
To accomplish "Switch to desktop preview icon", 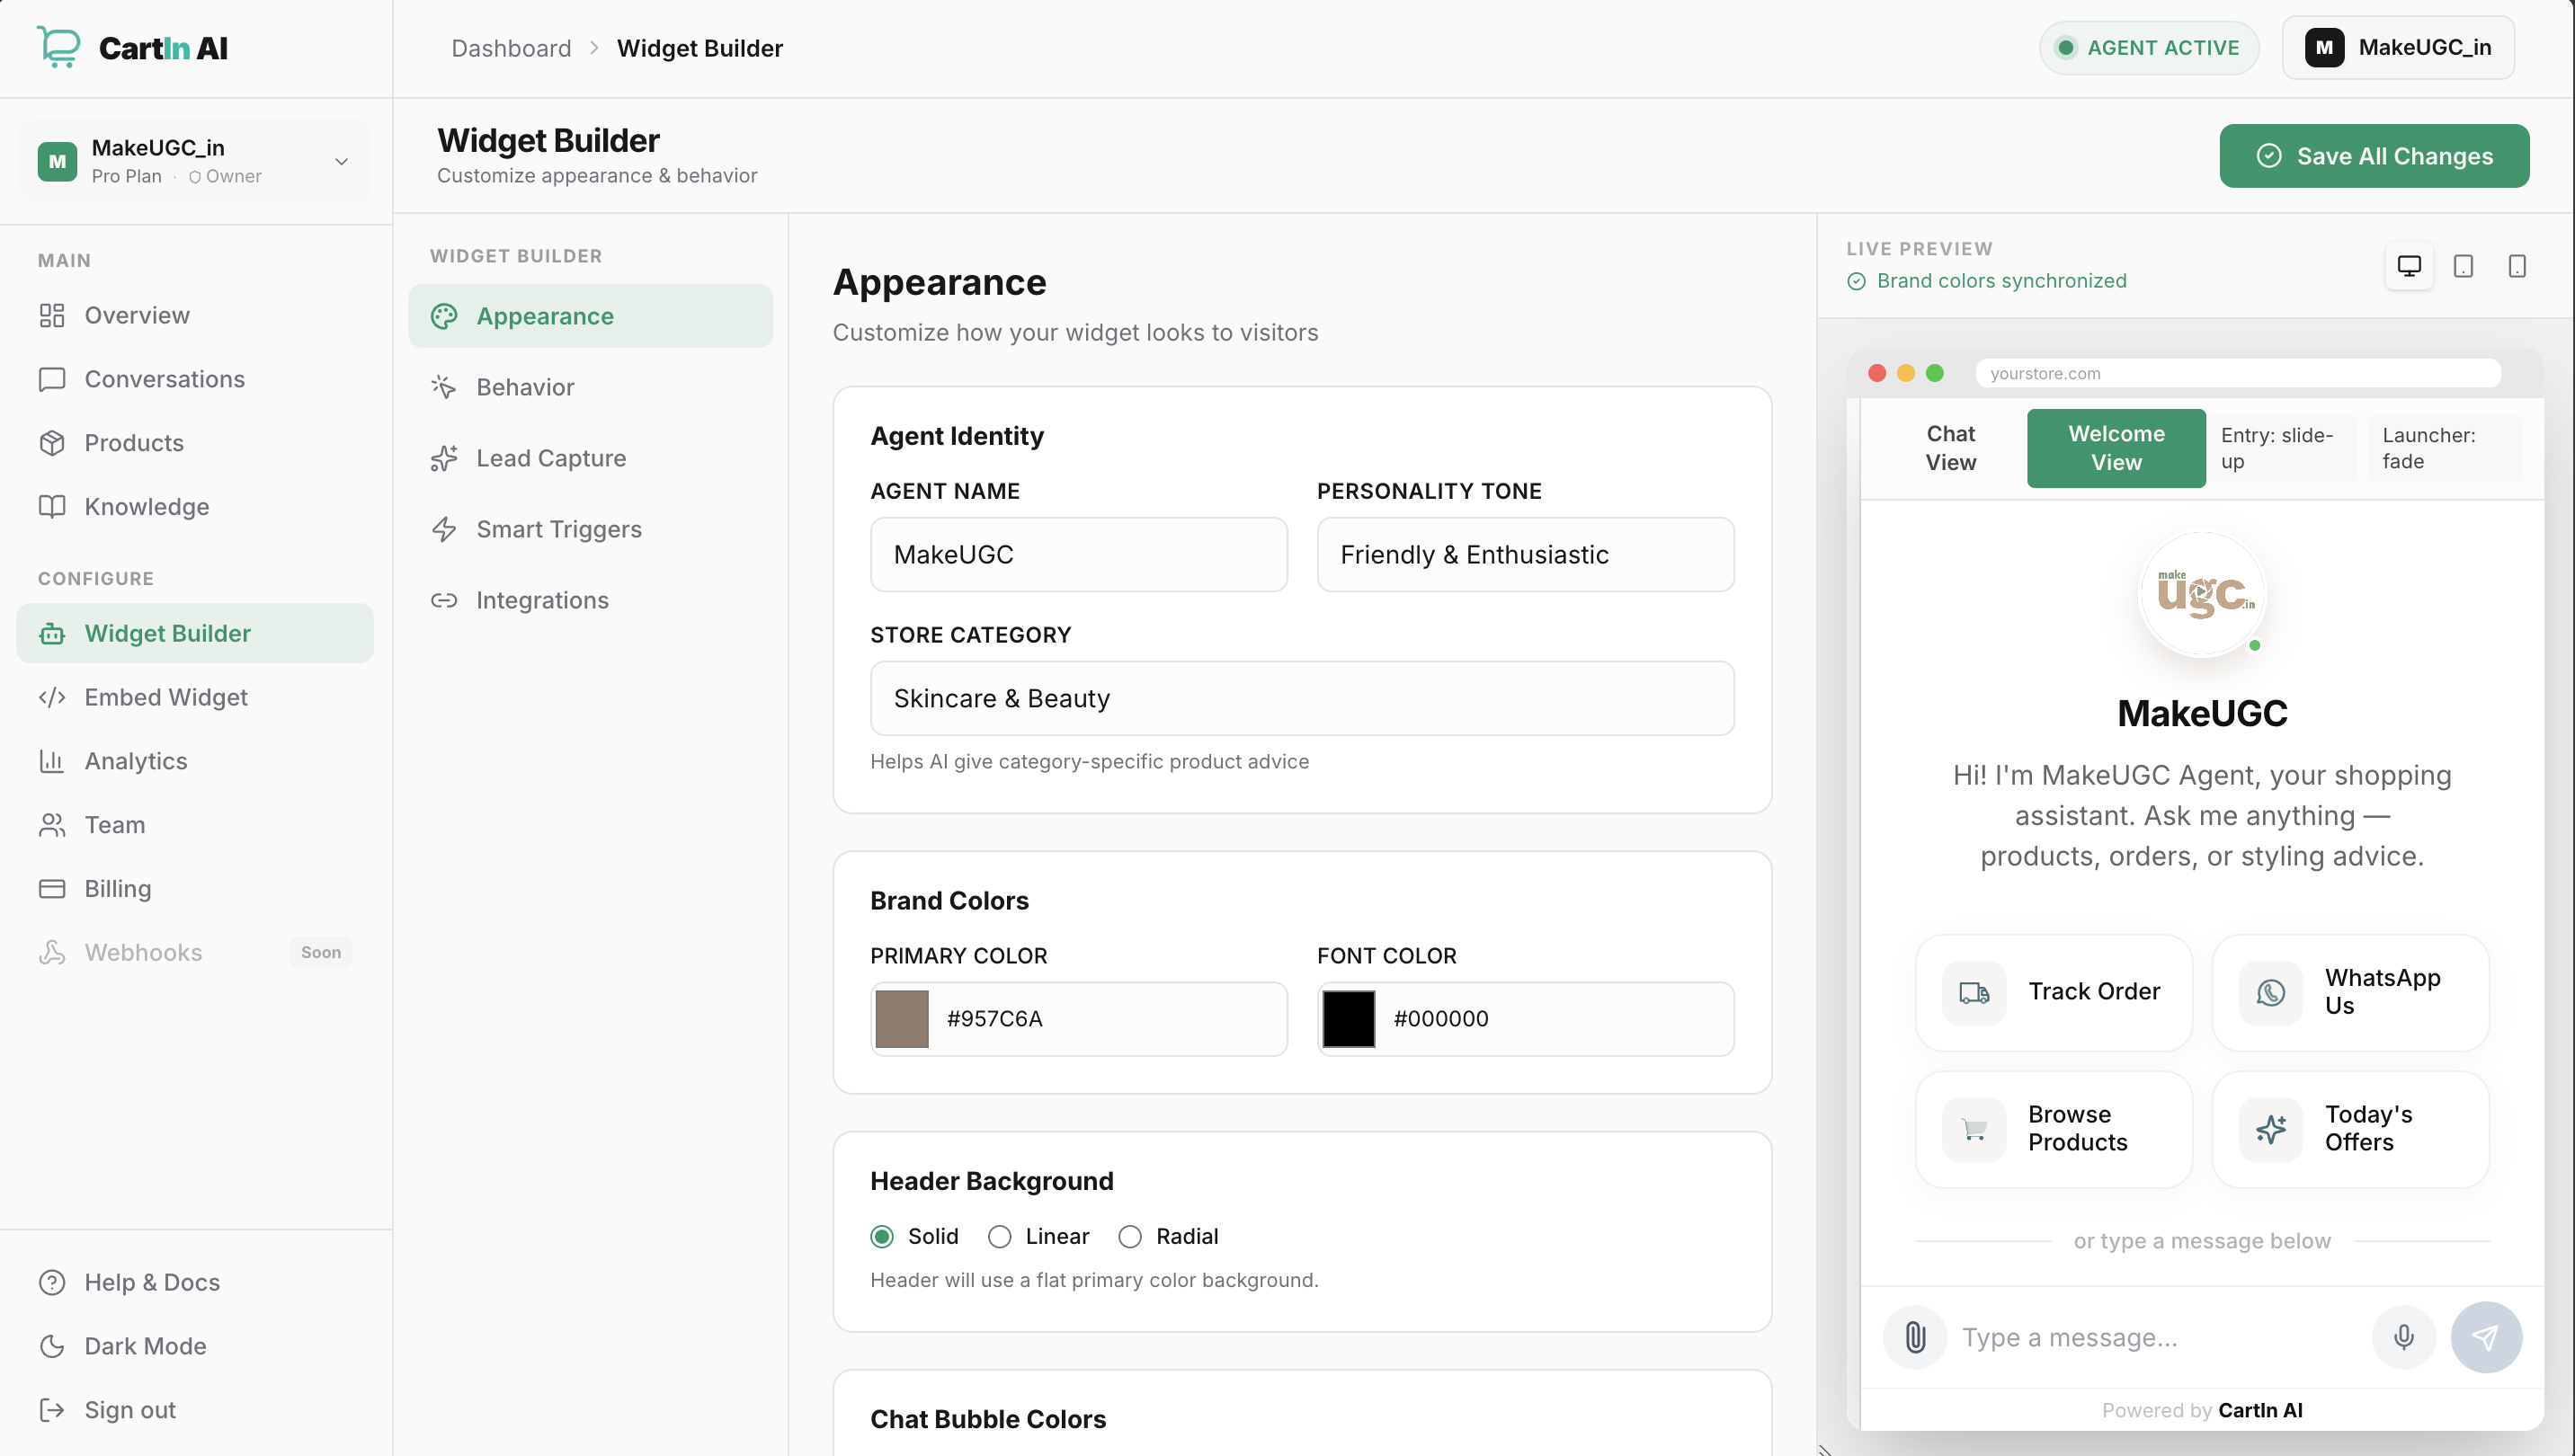I will coord(2409,266).
